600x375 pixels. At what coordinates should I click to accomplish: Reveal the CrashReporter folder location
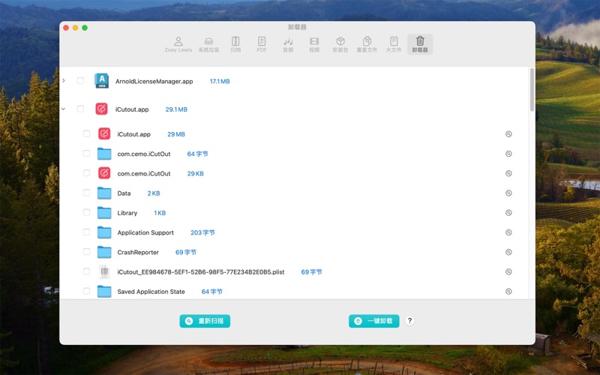tap(508, 252)
